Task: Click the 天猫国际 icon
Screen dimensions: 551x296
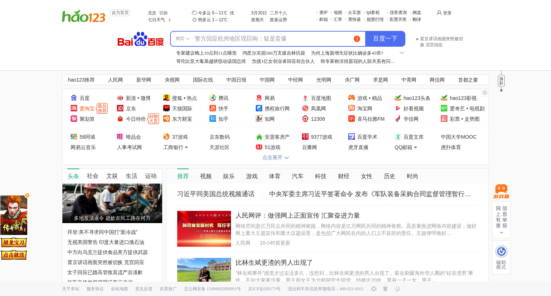Action: [x=166, y=108]
